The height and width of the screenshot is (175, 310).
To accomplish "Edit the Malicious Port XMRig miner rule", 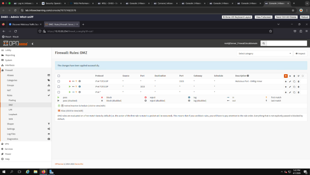I will pos(290,81).
